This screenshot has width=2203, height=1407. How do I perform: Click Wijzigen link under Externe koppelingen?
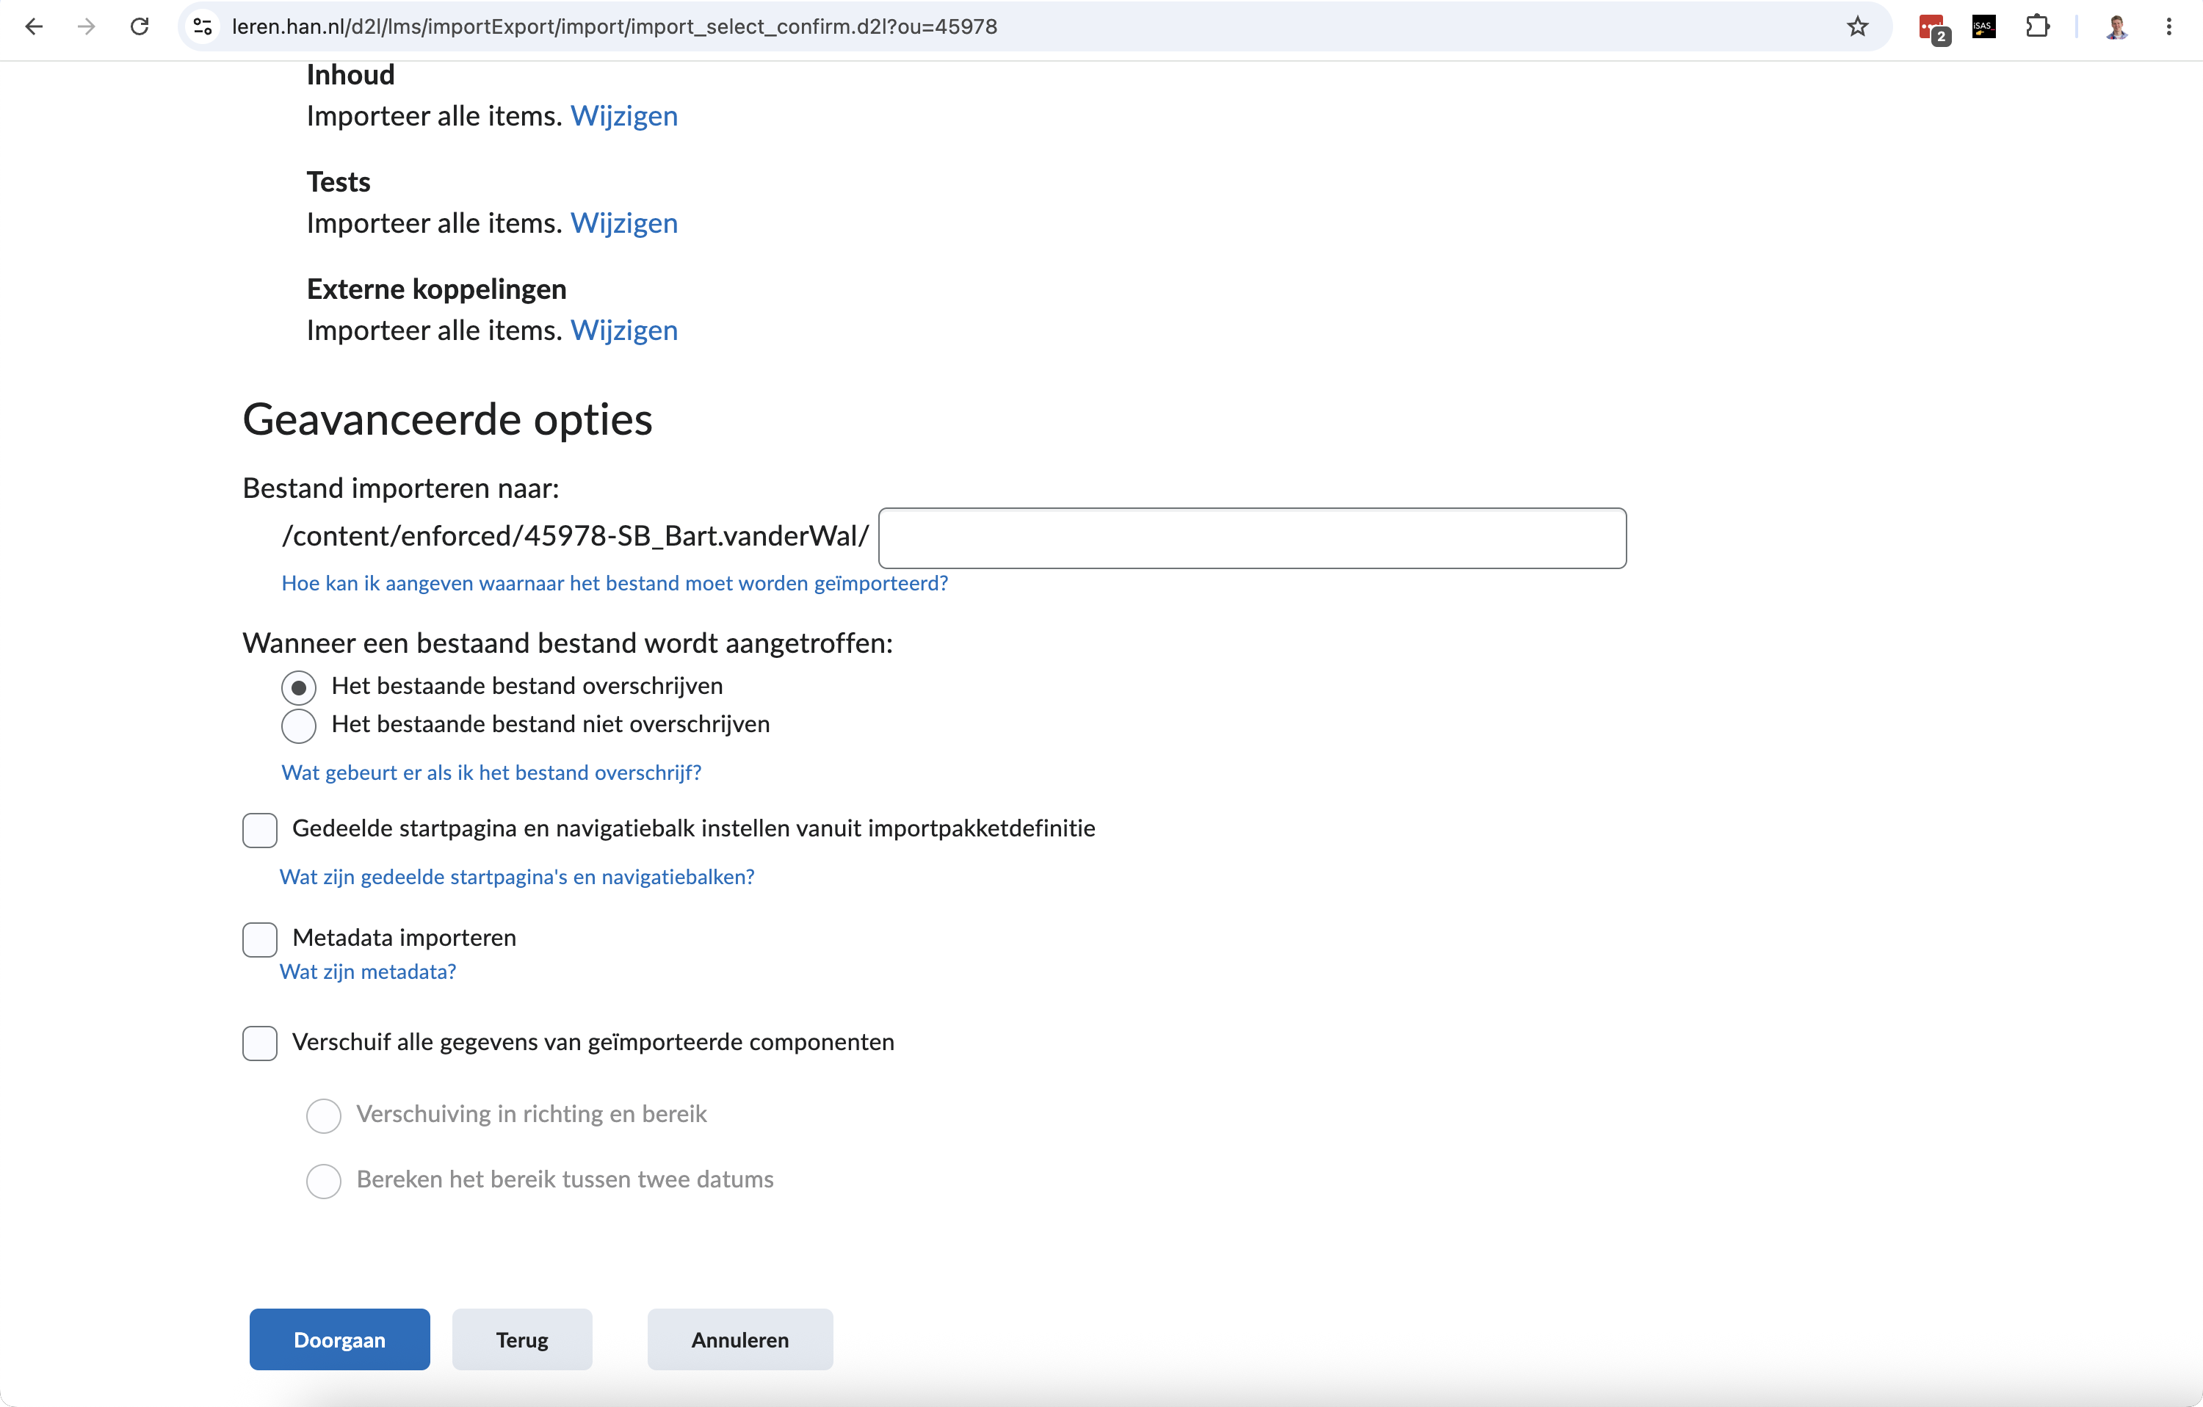click(624, 330)
